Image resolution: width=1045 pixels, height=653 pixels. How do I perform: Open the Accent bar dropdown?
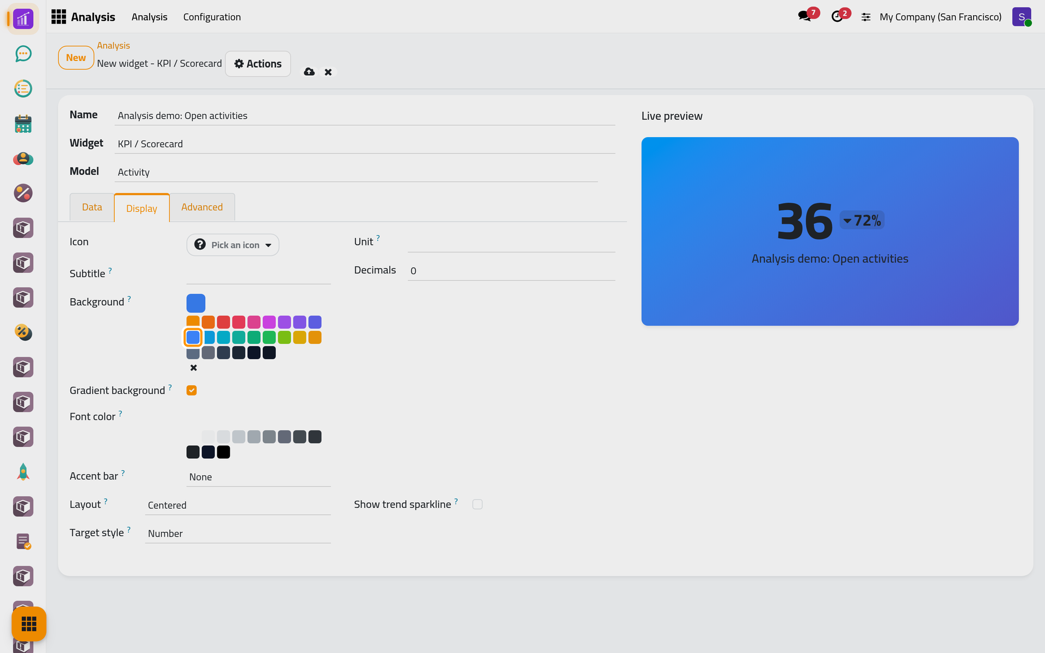click(259, 477)
